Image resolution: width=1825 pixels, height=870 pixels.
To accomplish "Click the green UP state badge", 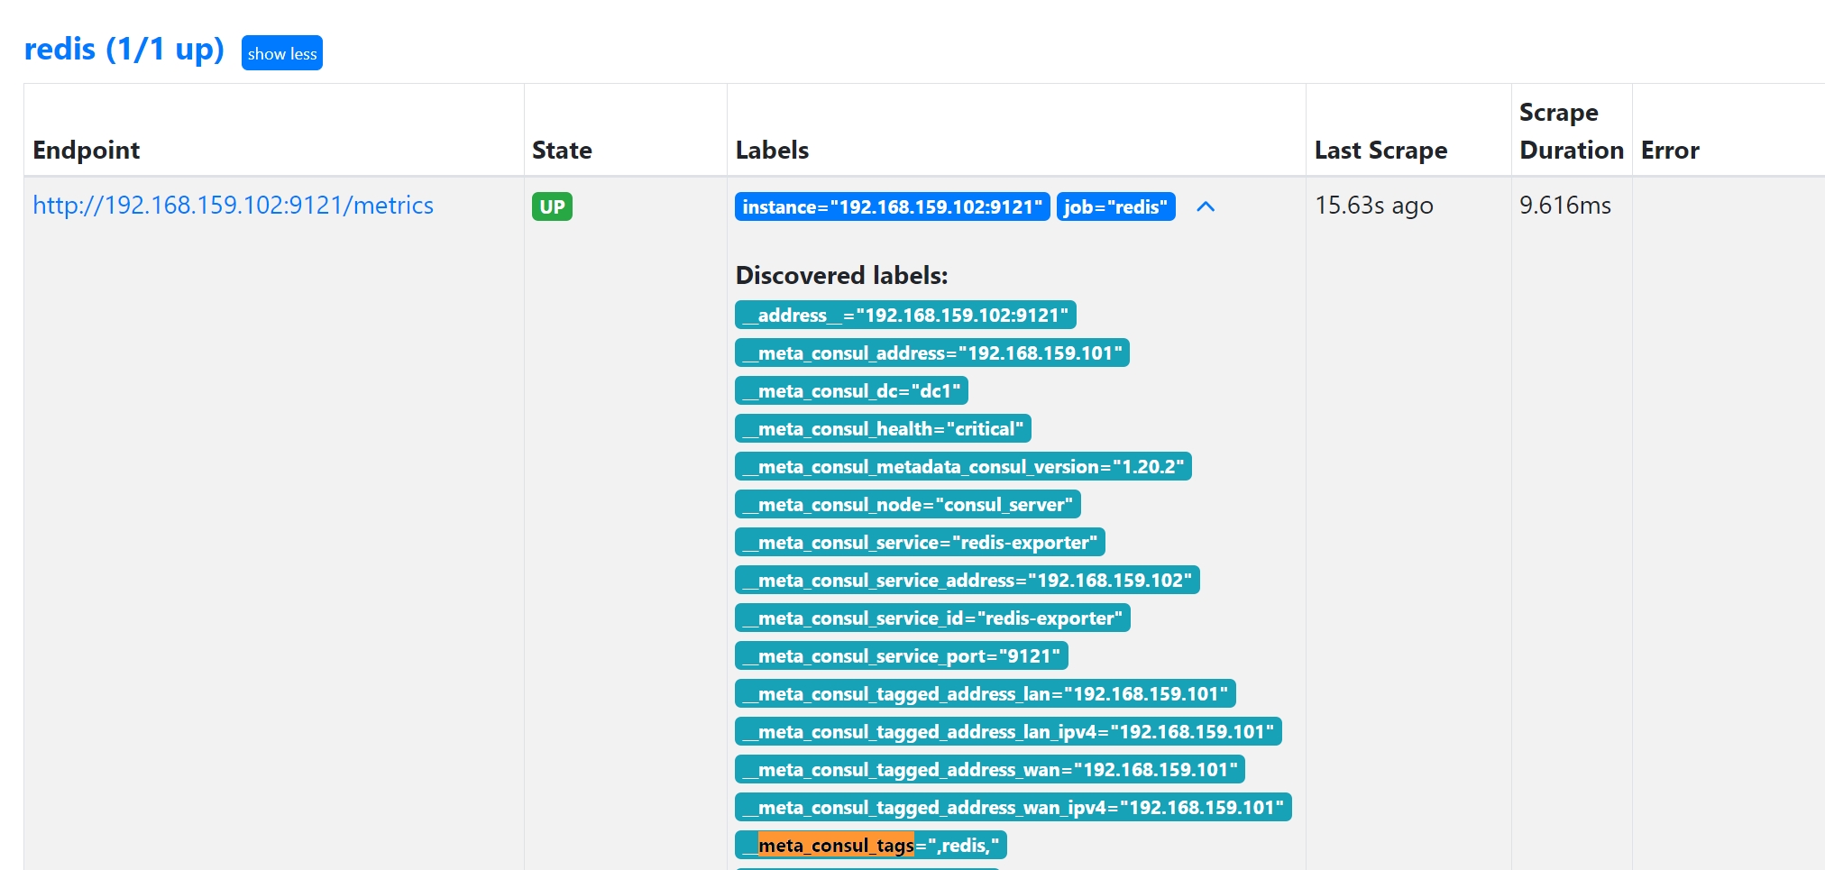I will [x=552, y=206].
